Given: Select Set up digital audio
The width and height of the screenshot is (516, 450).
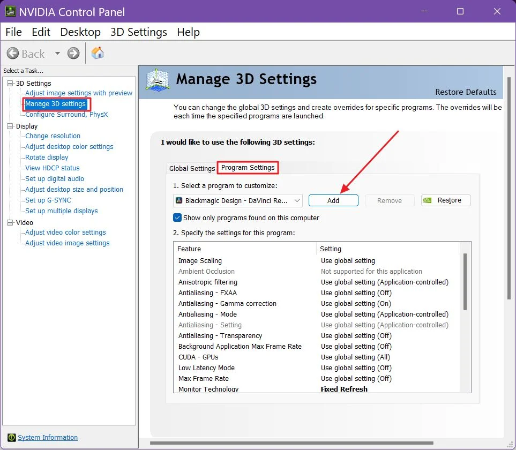Looking at the screenshot, I should (55, 178).
